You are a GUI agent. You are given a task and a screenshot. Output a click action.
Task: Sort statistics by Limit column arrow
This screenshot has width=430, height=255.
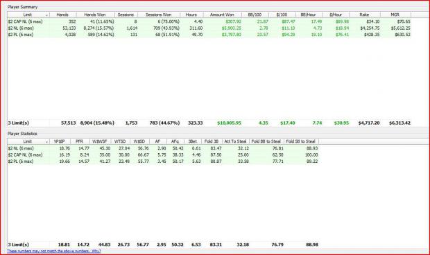tap(46, 141)
